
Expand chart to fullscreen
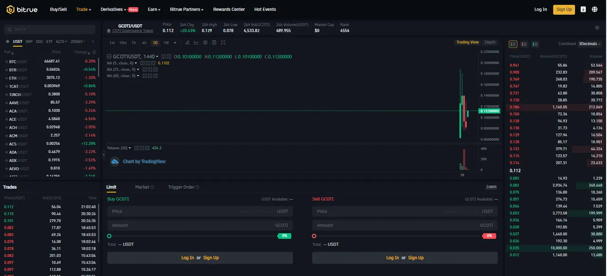click(223, 43)
